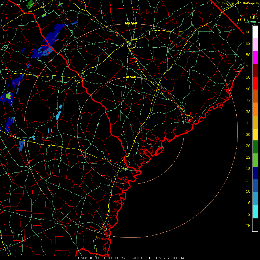Click the cyan legend swatch

tap(255, 212)
